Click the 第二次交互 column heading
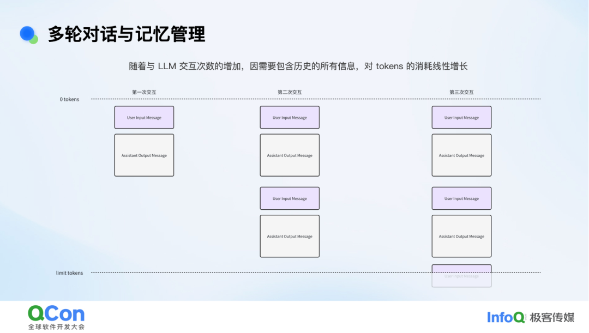 click(290, 92)
